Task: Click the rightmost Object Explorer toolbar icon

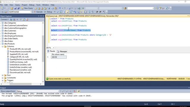Action: [27, 20]
